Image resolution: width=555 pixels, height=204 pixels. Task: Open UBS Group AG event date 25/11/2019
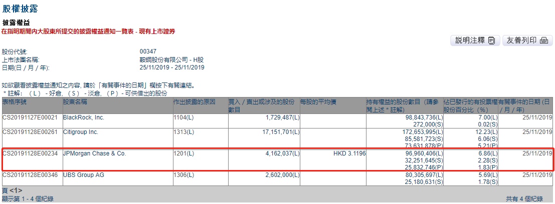[x=537, y=174]
